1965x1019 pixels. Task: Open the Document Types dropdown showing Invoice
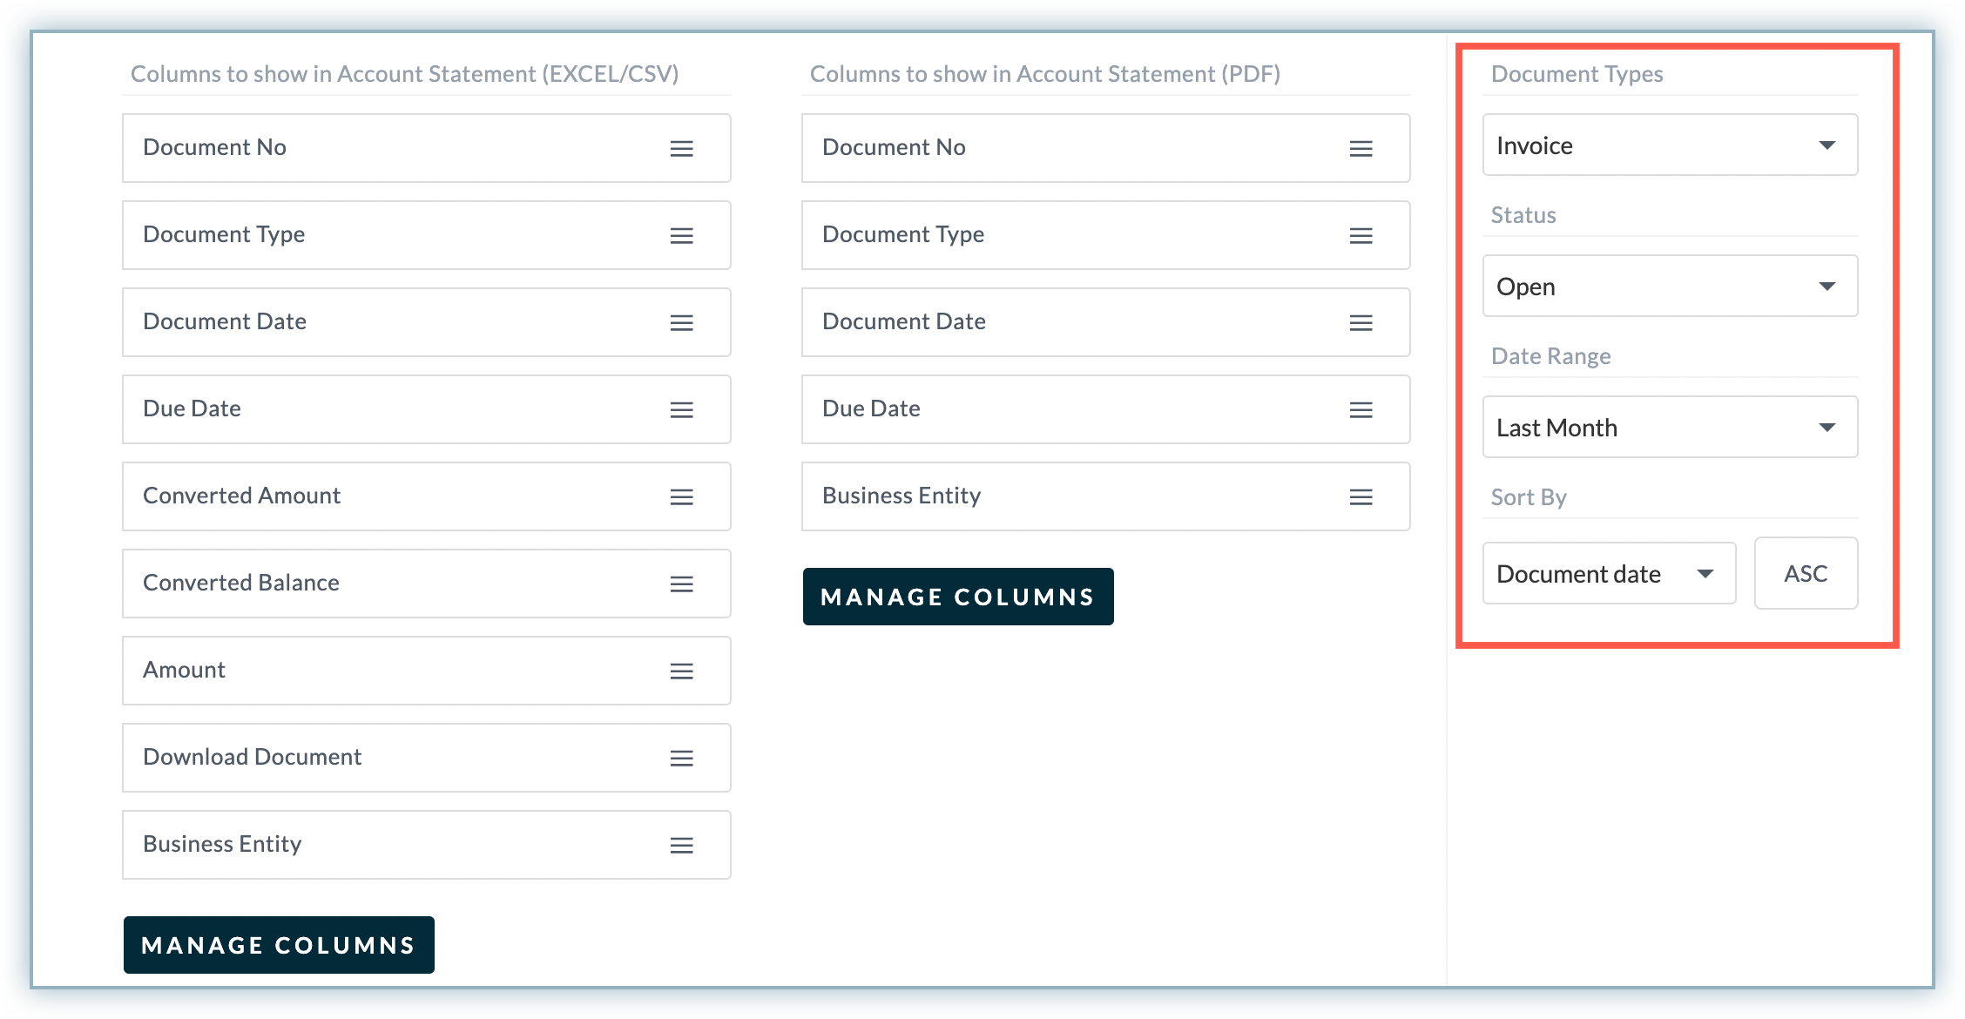click(x=1670, y=145)
